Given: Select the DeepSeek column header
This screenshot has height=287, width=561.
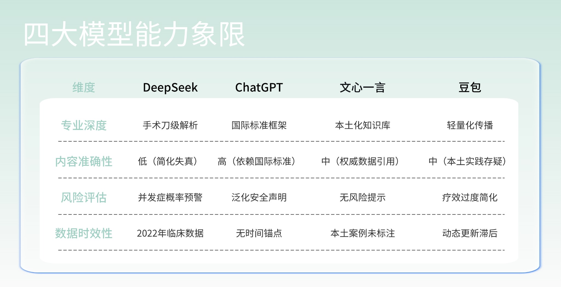Looking at the screenshot, I should coord(170,87).
